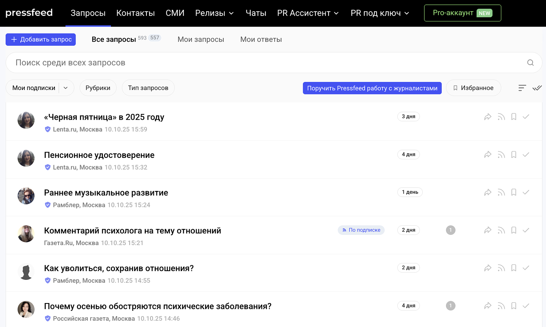The width and height of the screenshot is (546, 327).
Task: Click RSS icon for Как уволиться request
Action: click(501, 268)
